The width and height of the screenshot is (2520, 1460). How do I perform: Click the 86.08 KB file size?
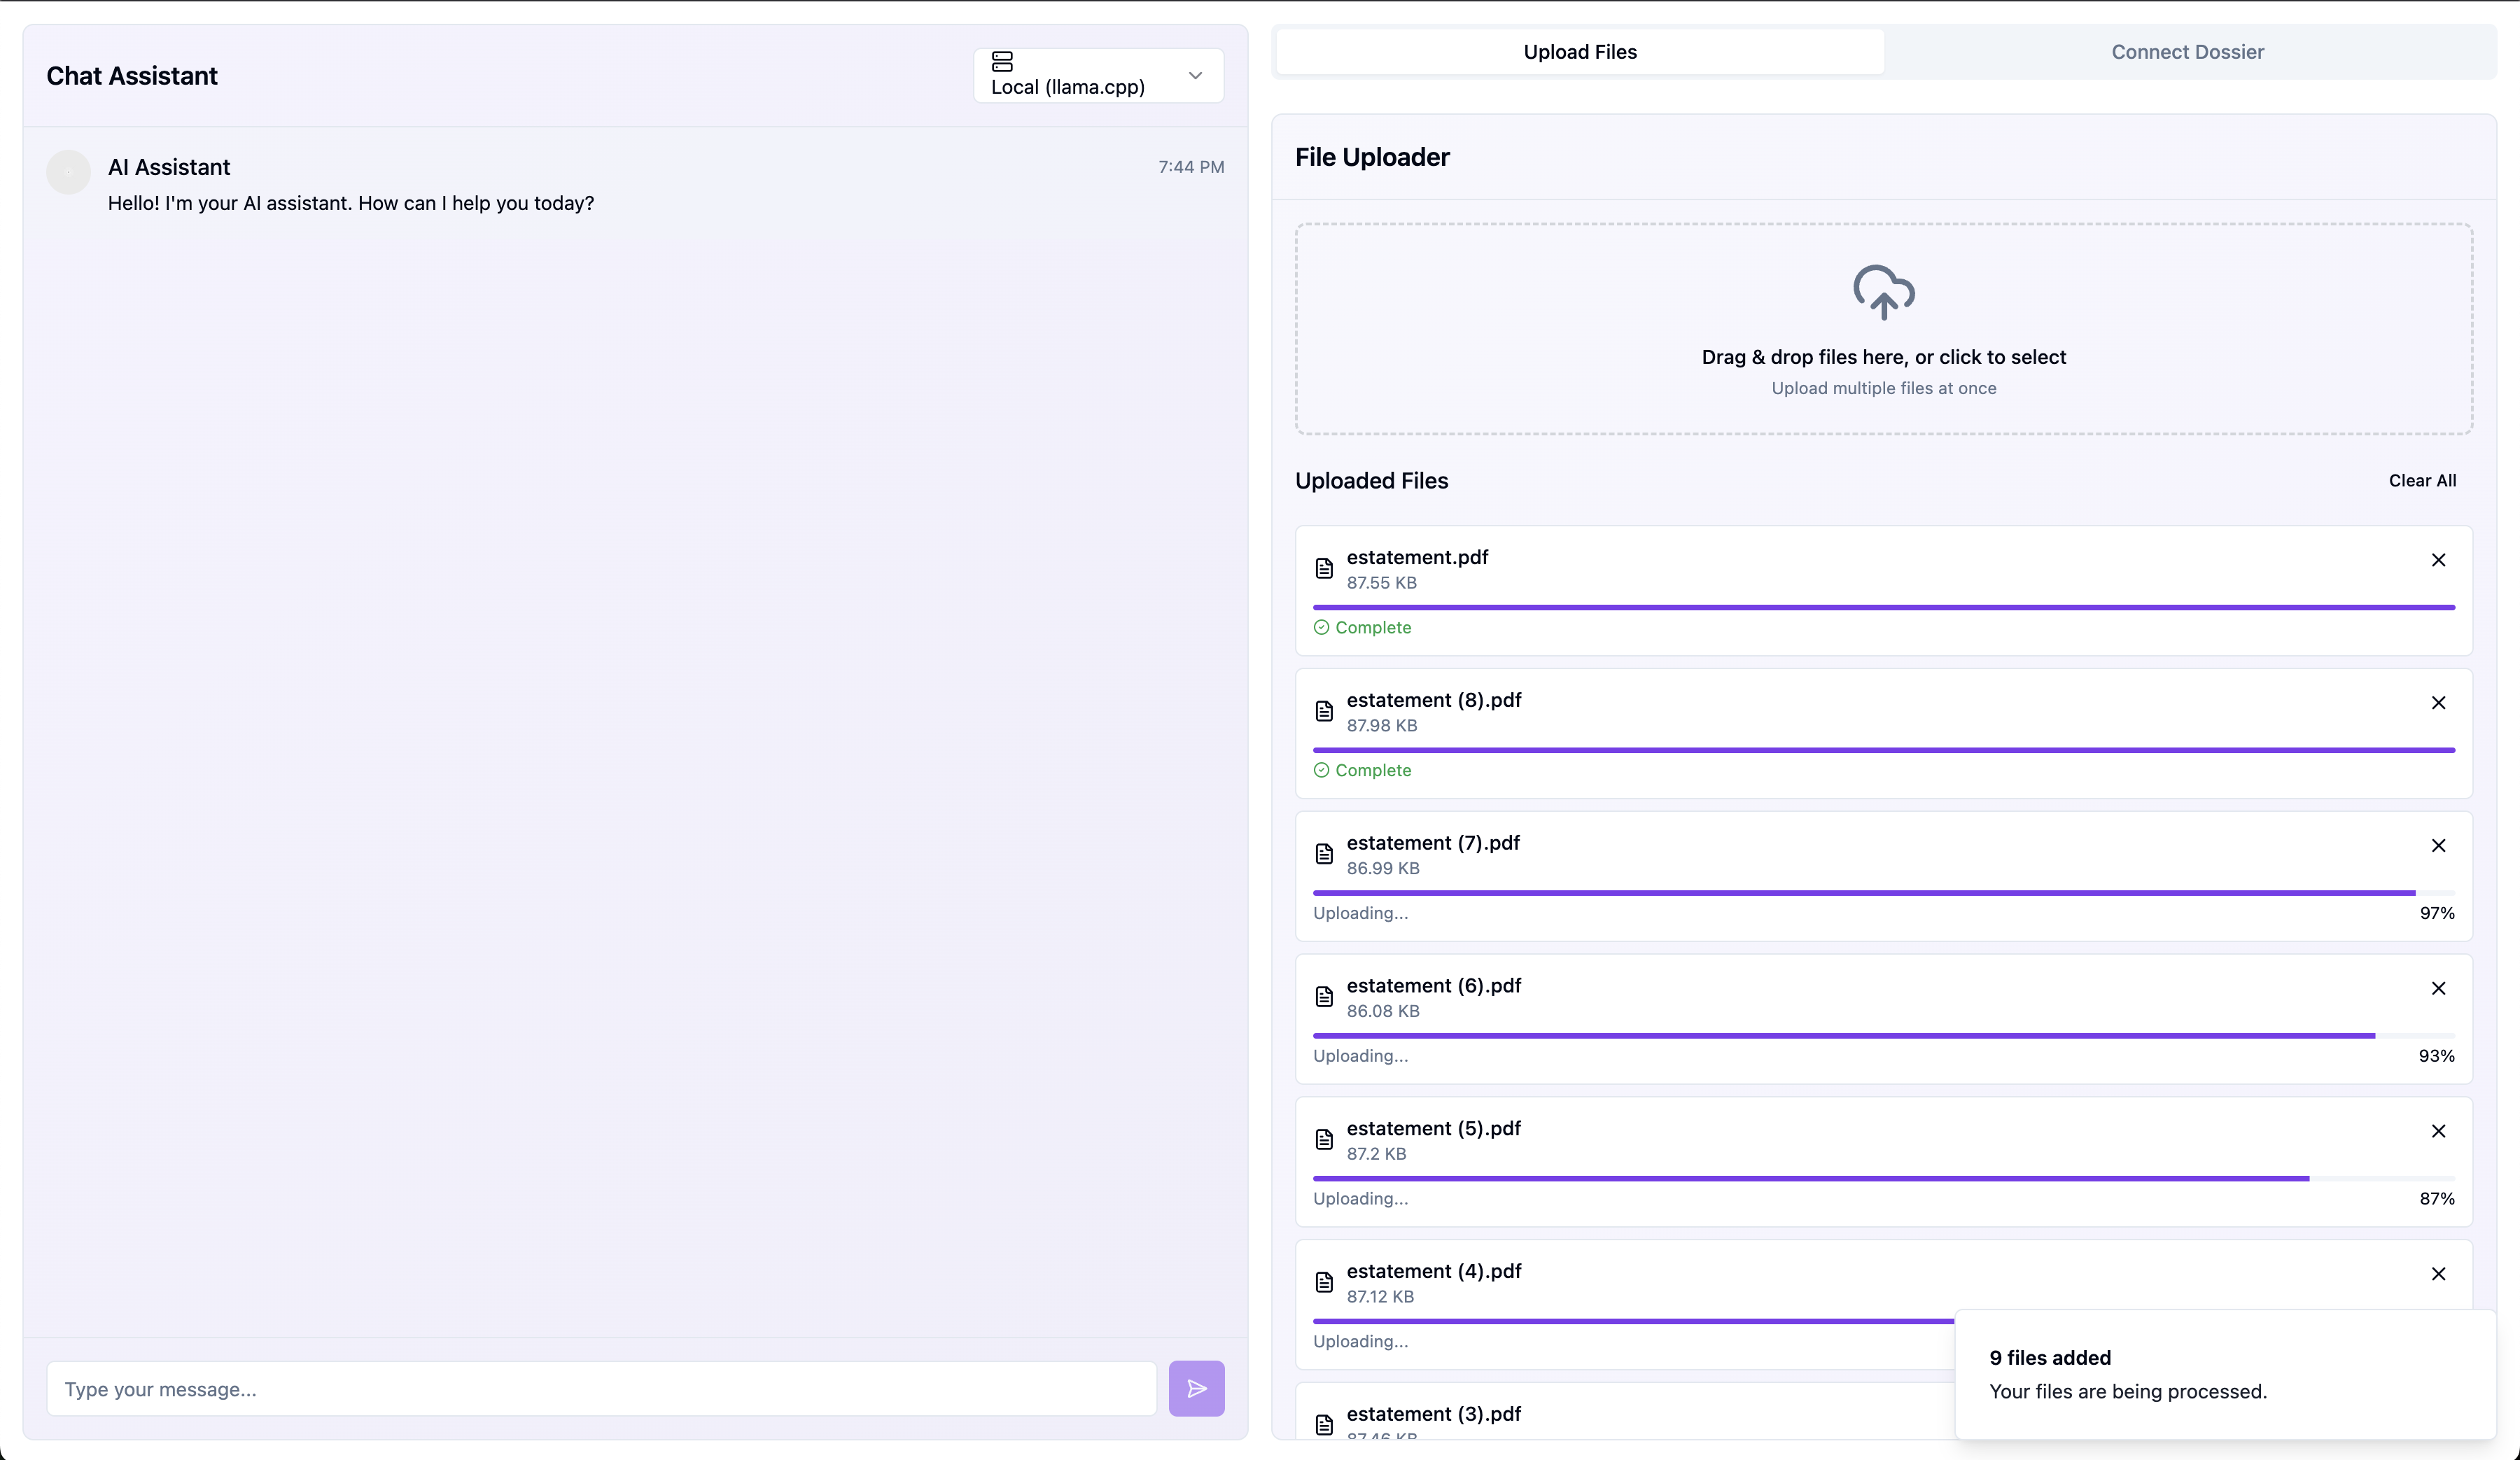[x=1383, y=1011]
